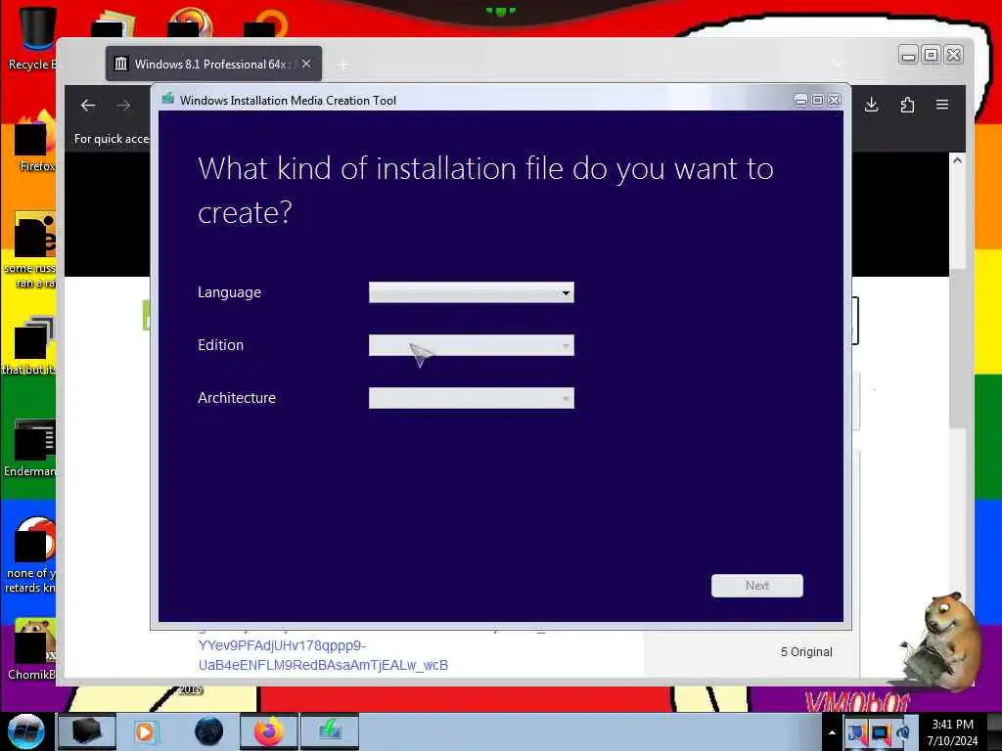Click the Firefox vertical scrollbar thumb
The image size is (1002, 751).
coord(957,348)
